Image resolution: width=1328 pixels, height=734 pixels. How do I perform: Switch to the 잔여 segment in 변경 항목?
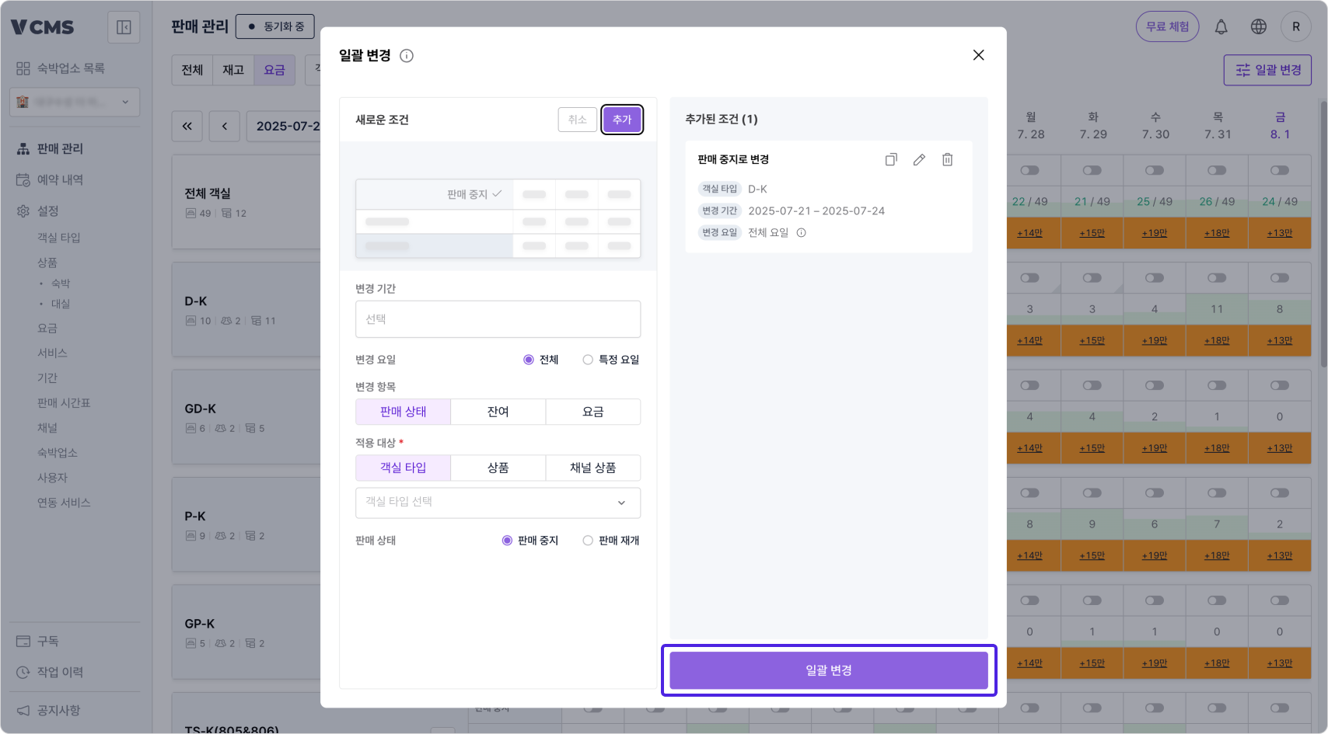[x=498, y=412]
